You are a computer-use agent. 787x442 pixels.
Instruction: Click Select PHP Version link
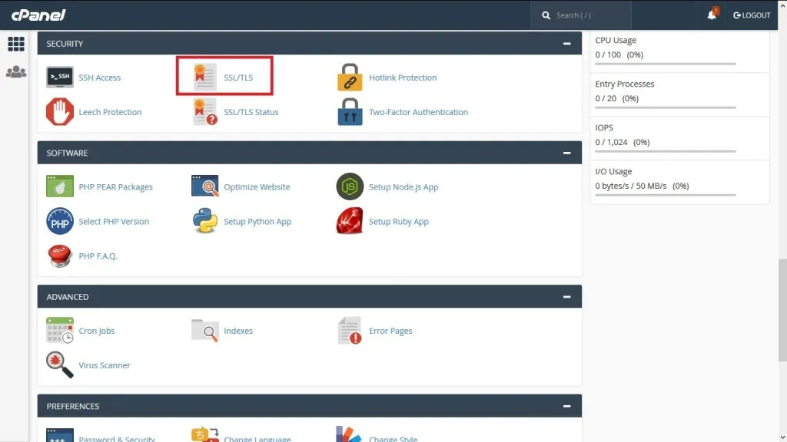point(114,221)
